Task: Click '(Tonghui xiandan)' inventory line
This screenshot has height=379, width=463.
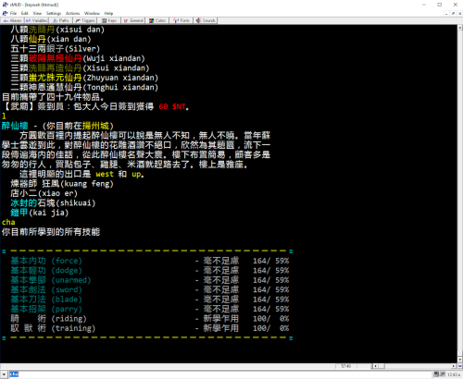Action: pos(84,87)
